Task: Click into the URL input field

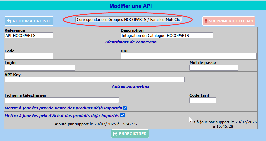Action: (189, 56)
